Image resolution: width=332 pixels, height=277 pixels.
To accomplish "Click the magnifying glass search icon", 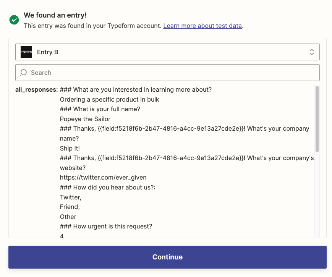I will [24, 73].
